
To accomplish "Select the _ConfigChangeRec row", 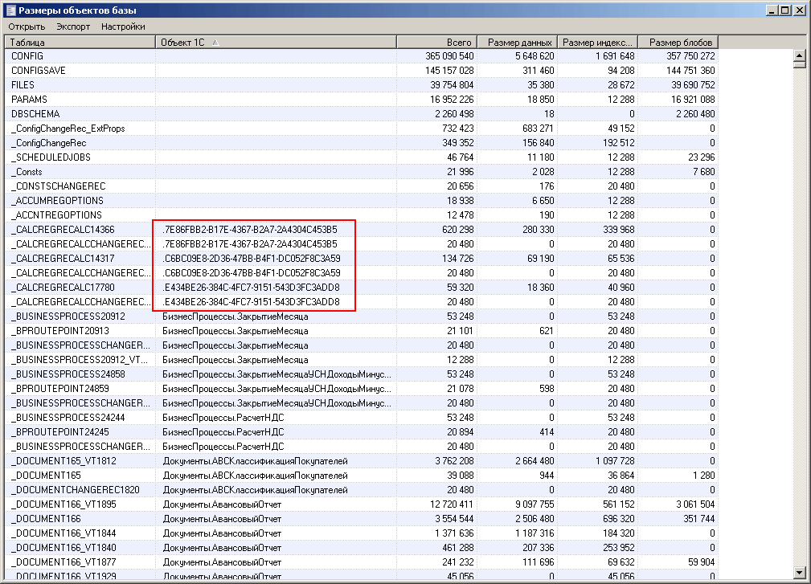I will pos(362,143).
